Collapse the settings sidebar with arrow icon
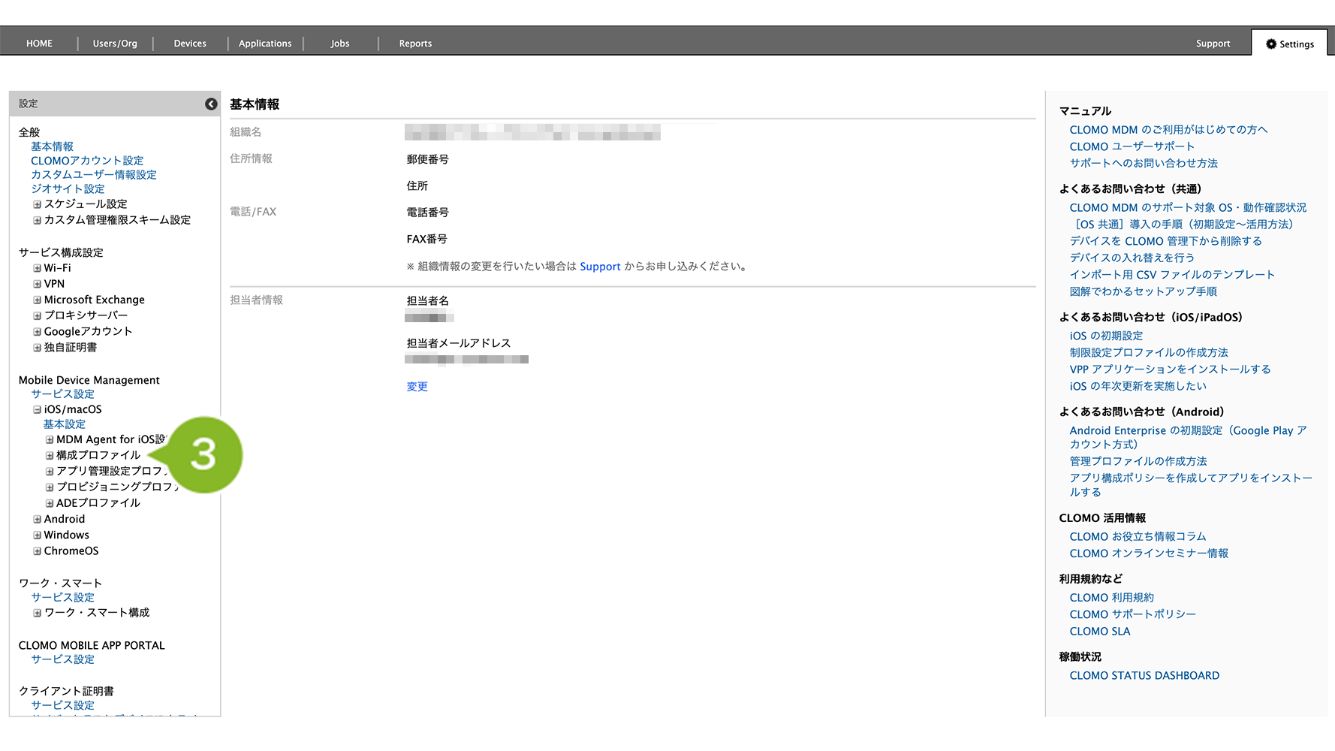 [211, 104]
